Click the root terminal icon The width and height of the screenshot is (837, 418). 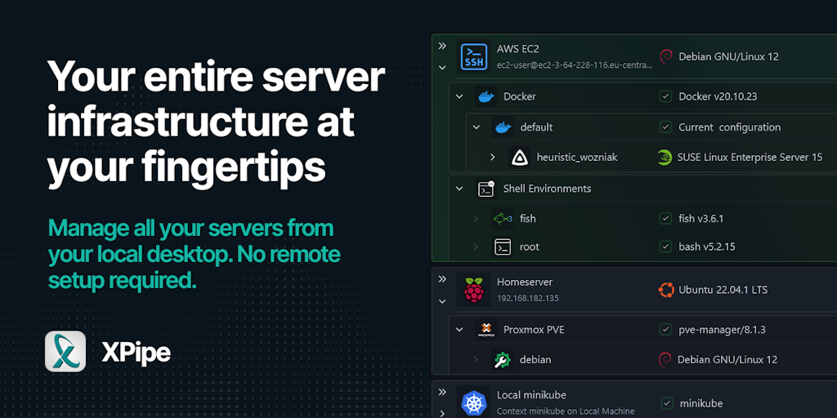503,247
